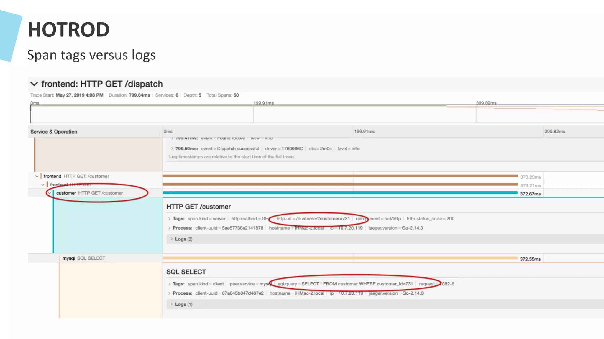Screen dimensions: 604x339
Task: Click the eta = 2m0s log field
Action: [320, 149]
